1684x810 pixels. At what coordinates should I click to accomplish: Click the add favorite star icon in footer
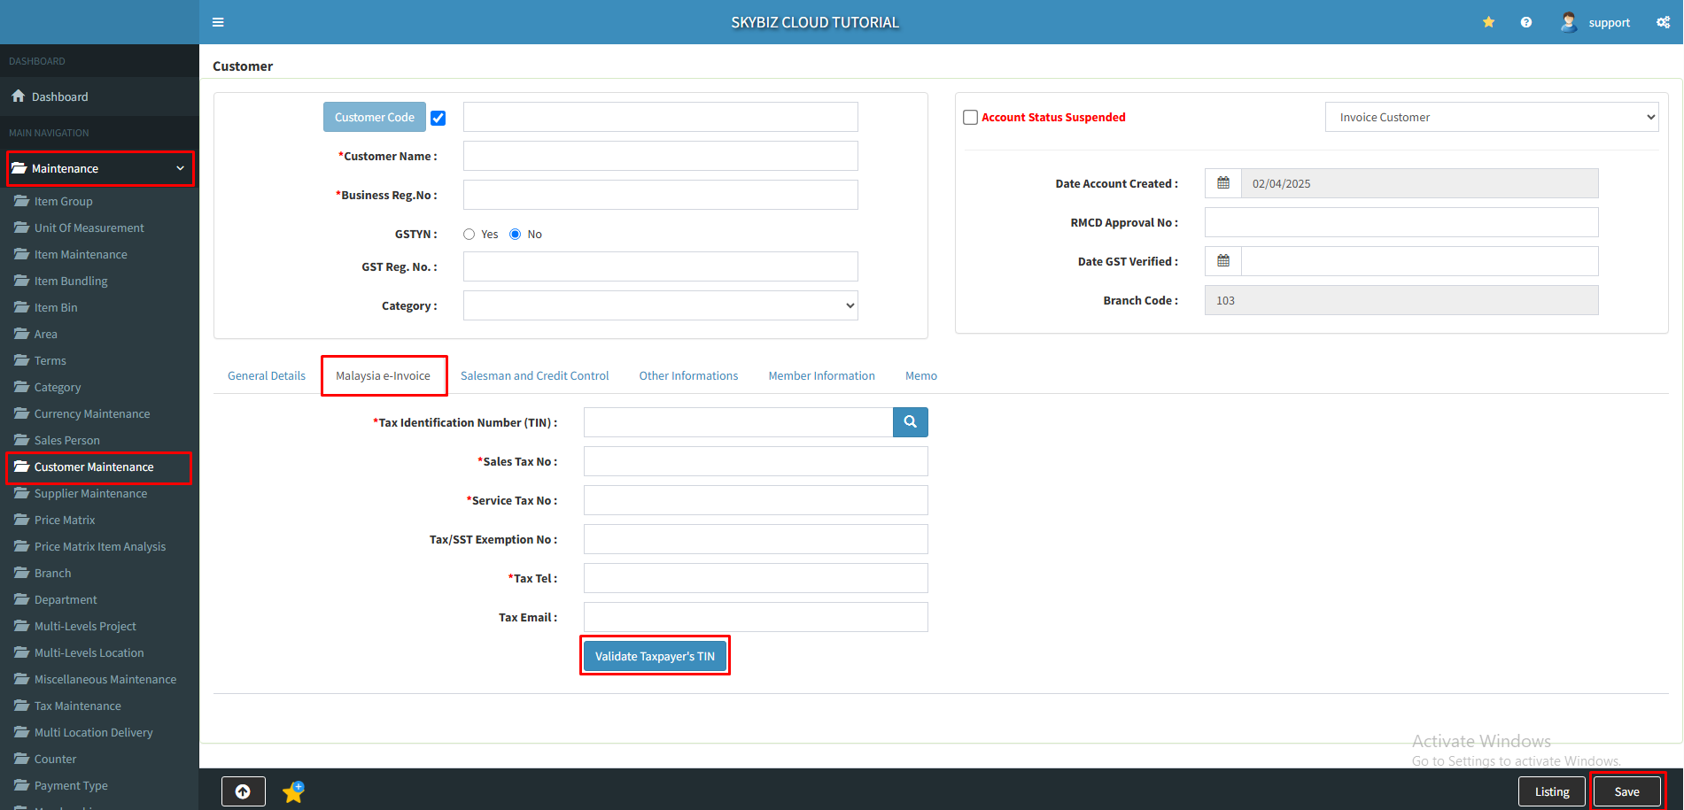click(293, 791)
